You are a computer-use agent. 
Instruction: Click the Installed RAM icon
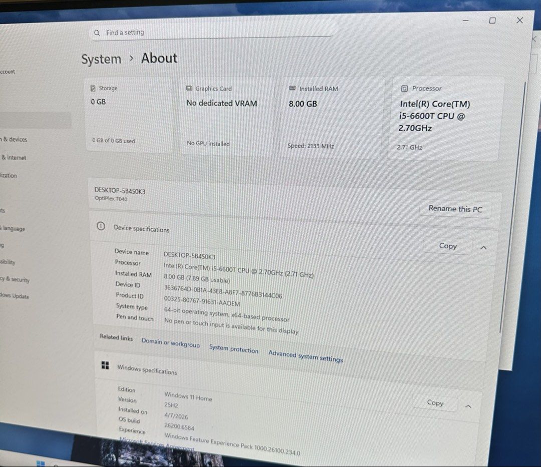tap(292, 88)
